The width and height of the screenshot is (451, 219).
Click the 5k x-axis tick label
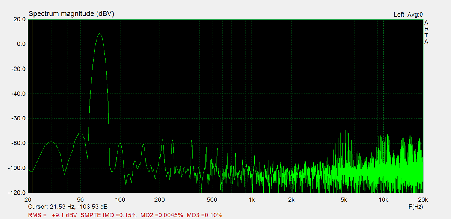[344, 199]
